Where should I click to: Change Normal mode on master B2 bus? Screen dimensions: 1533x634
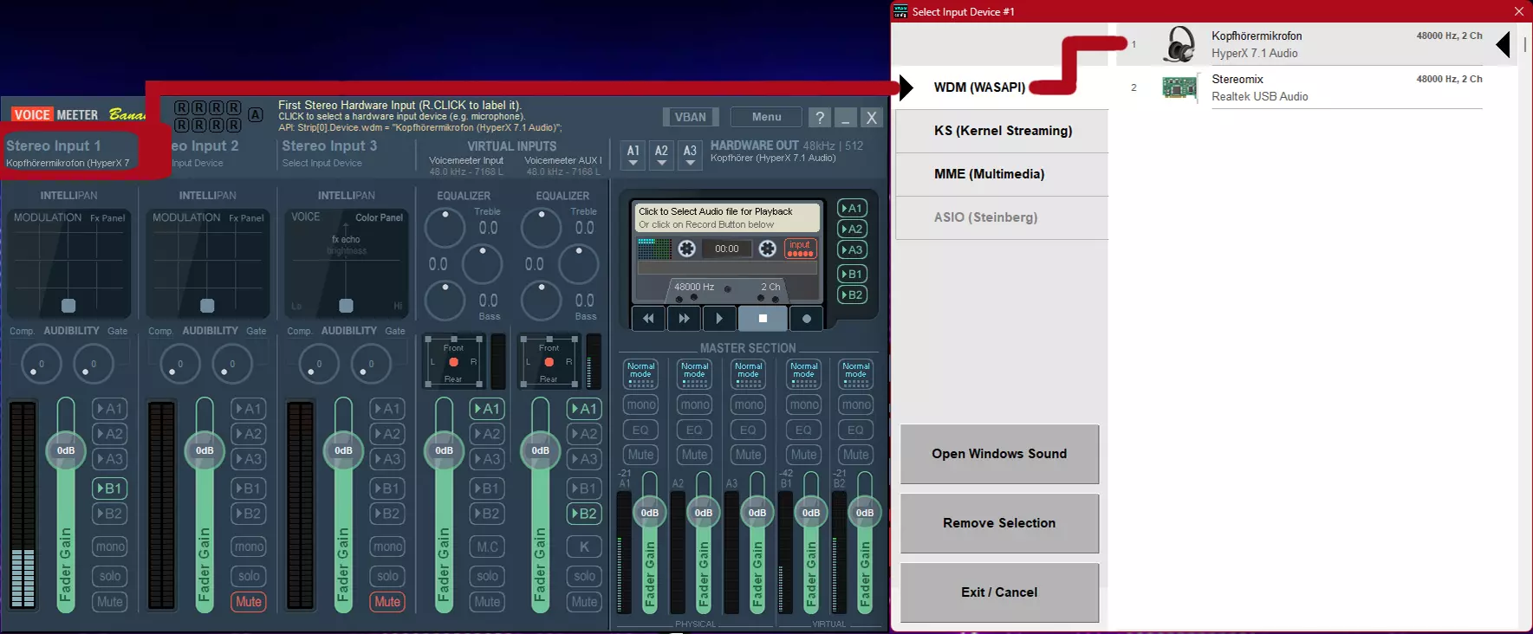[x=856, y=374]
